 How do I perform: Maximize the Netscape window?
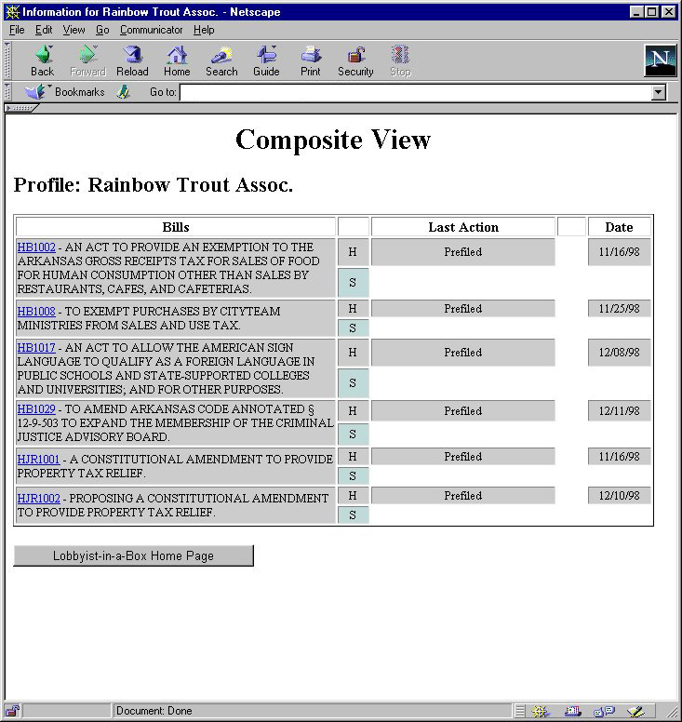pyautogui.click(x=651, y=11)
